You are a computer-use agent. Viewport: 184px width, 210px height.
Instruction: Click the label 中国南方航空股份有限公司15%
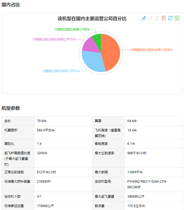click(54, 39)
